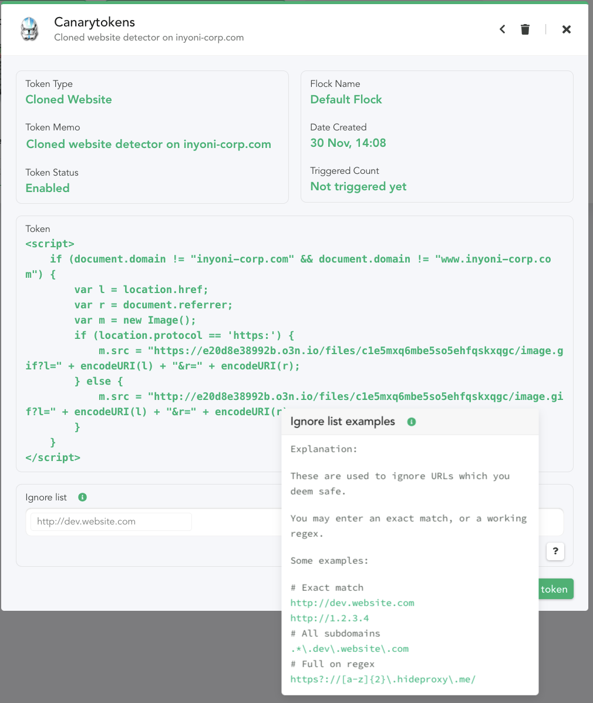This screenshot has width=593, height=703.
Task: Delete token using trash can icon
Action: click(525, 29)
